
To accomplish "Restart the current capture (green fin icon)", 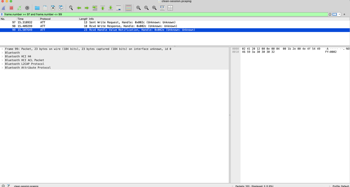I will pyautogui.click(x=19, y=8).
